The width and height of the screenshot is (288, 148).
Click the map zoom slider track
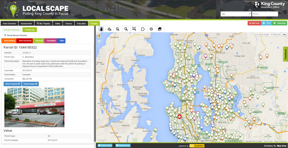(x=99, y=53)
